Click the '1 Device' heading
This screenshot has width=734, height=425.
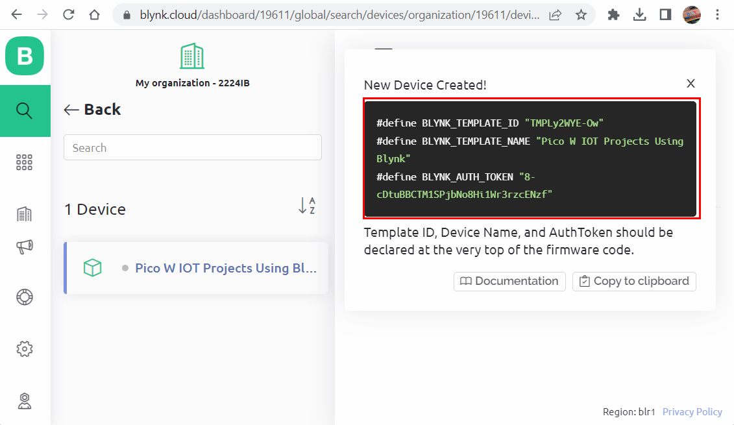(95, 209)
